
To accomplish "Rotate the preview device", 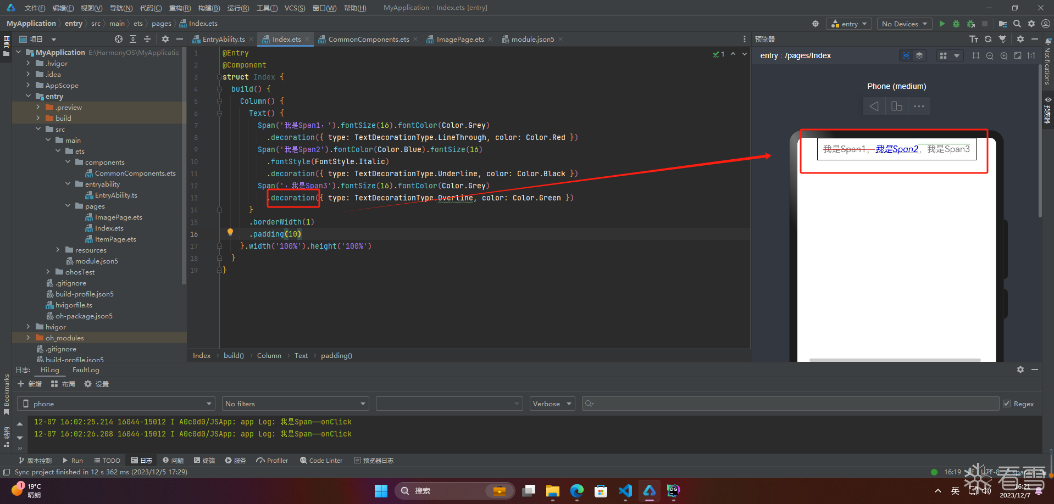I will [897, 106].
